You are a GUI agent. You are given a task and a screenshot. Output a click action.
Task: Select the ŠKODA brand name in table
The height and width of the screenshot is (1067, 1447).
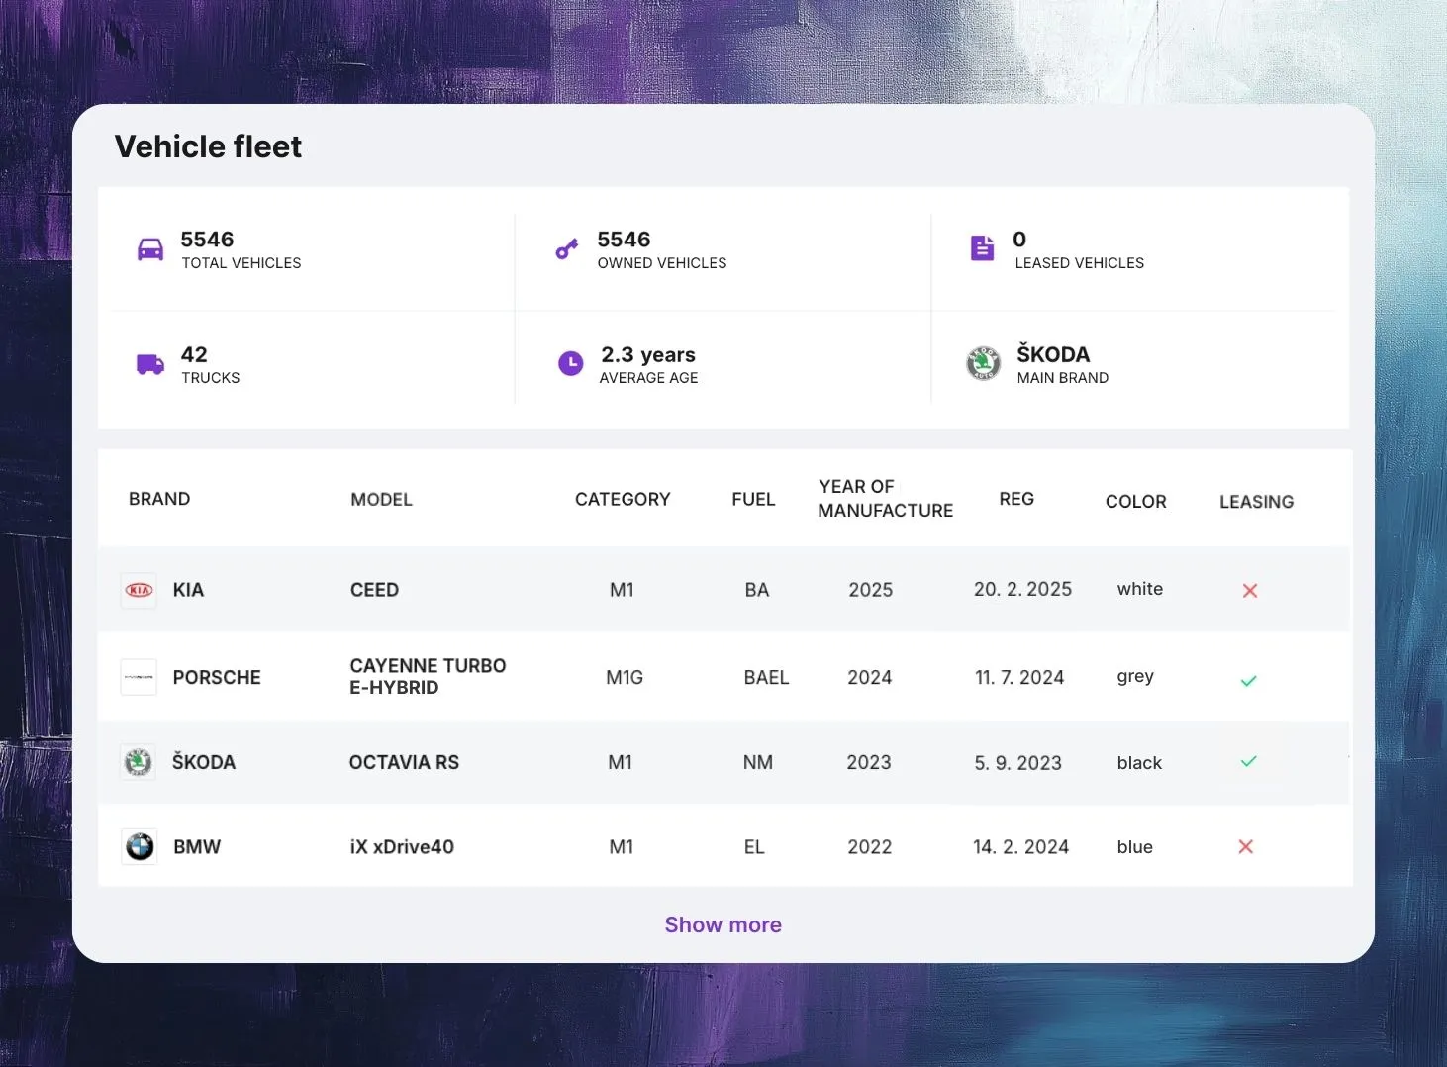point(204,762)
